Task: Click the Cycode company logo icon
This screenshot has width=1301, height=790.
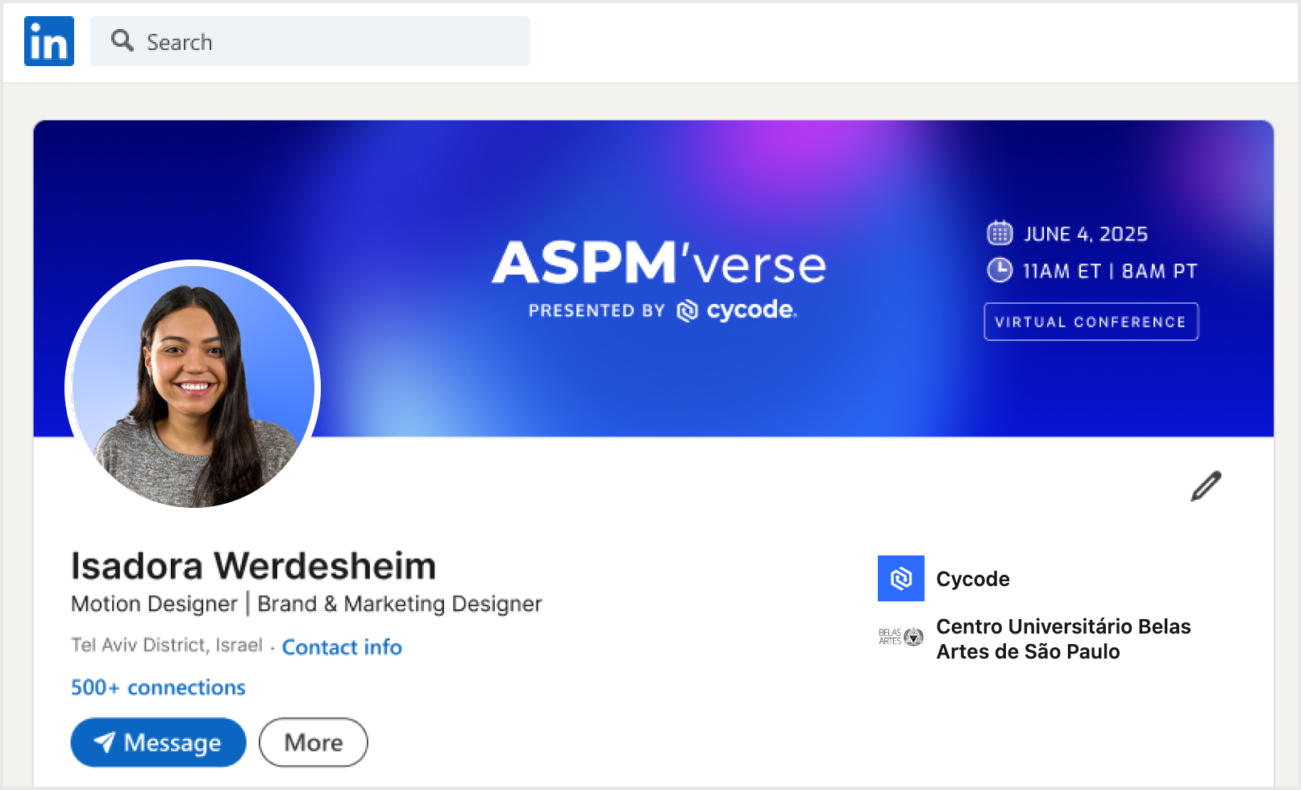Action: (x=901, y=578)
